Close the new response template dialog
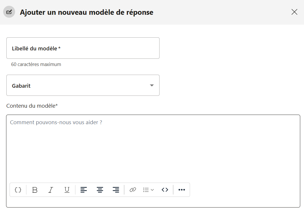The height and width of the screenshot is (211, 304). 294,12
